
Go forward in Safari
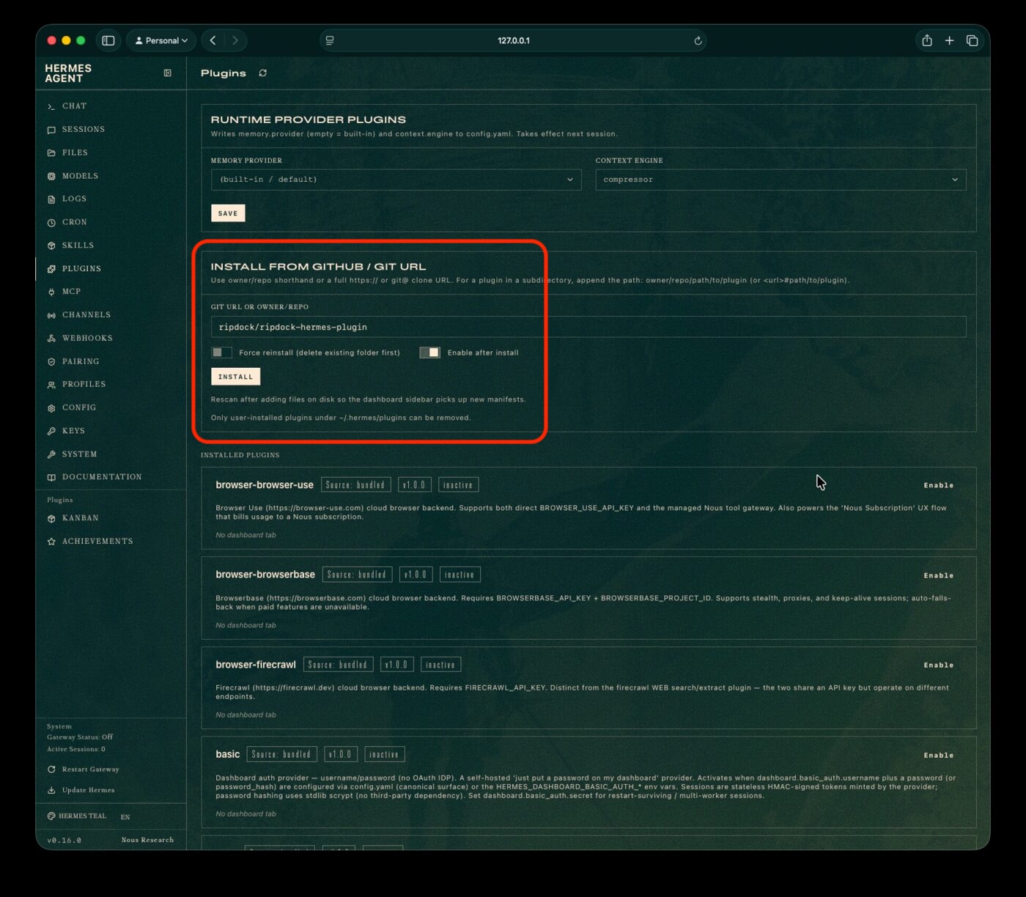pyautogui.click(x=235, y=41)
